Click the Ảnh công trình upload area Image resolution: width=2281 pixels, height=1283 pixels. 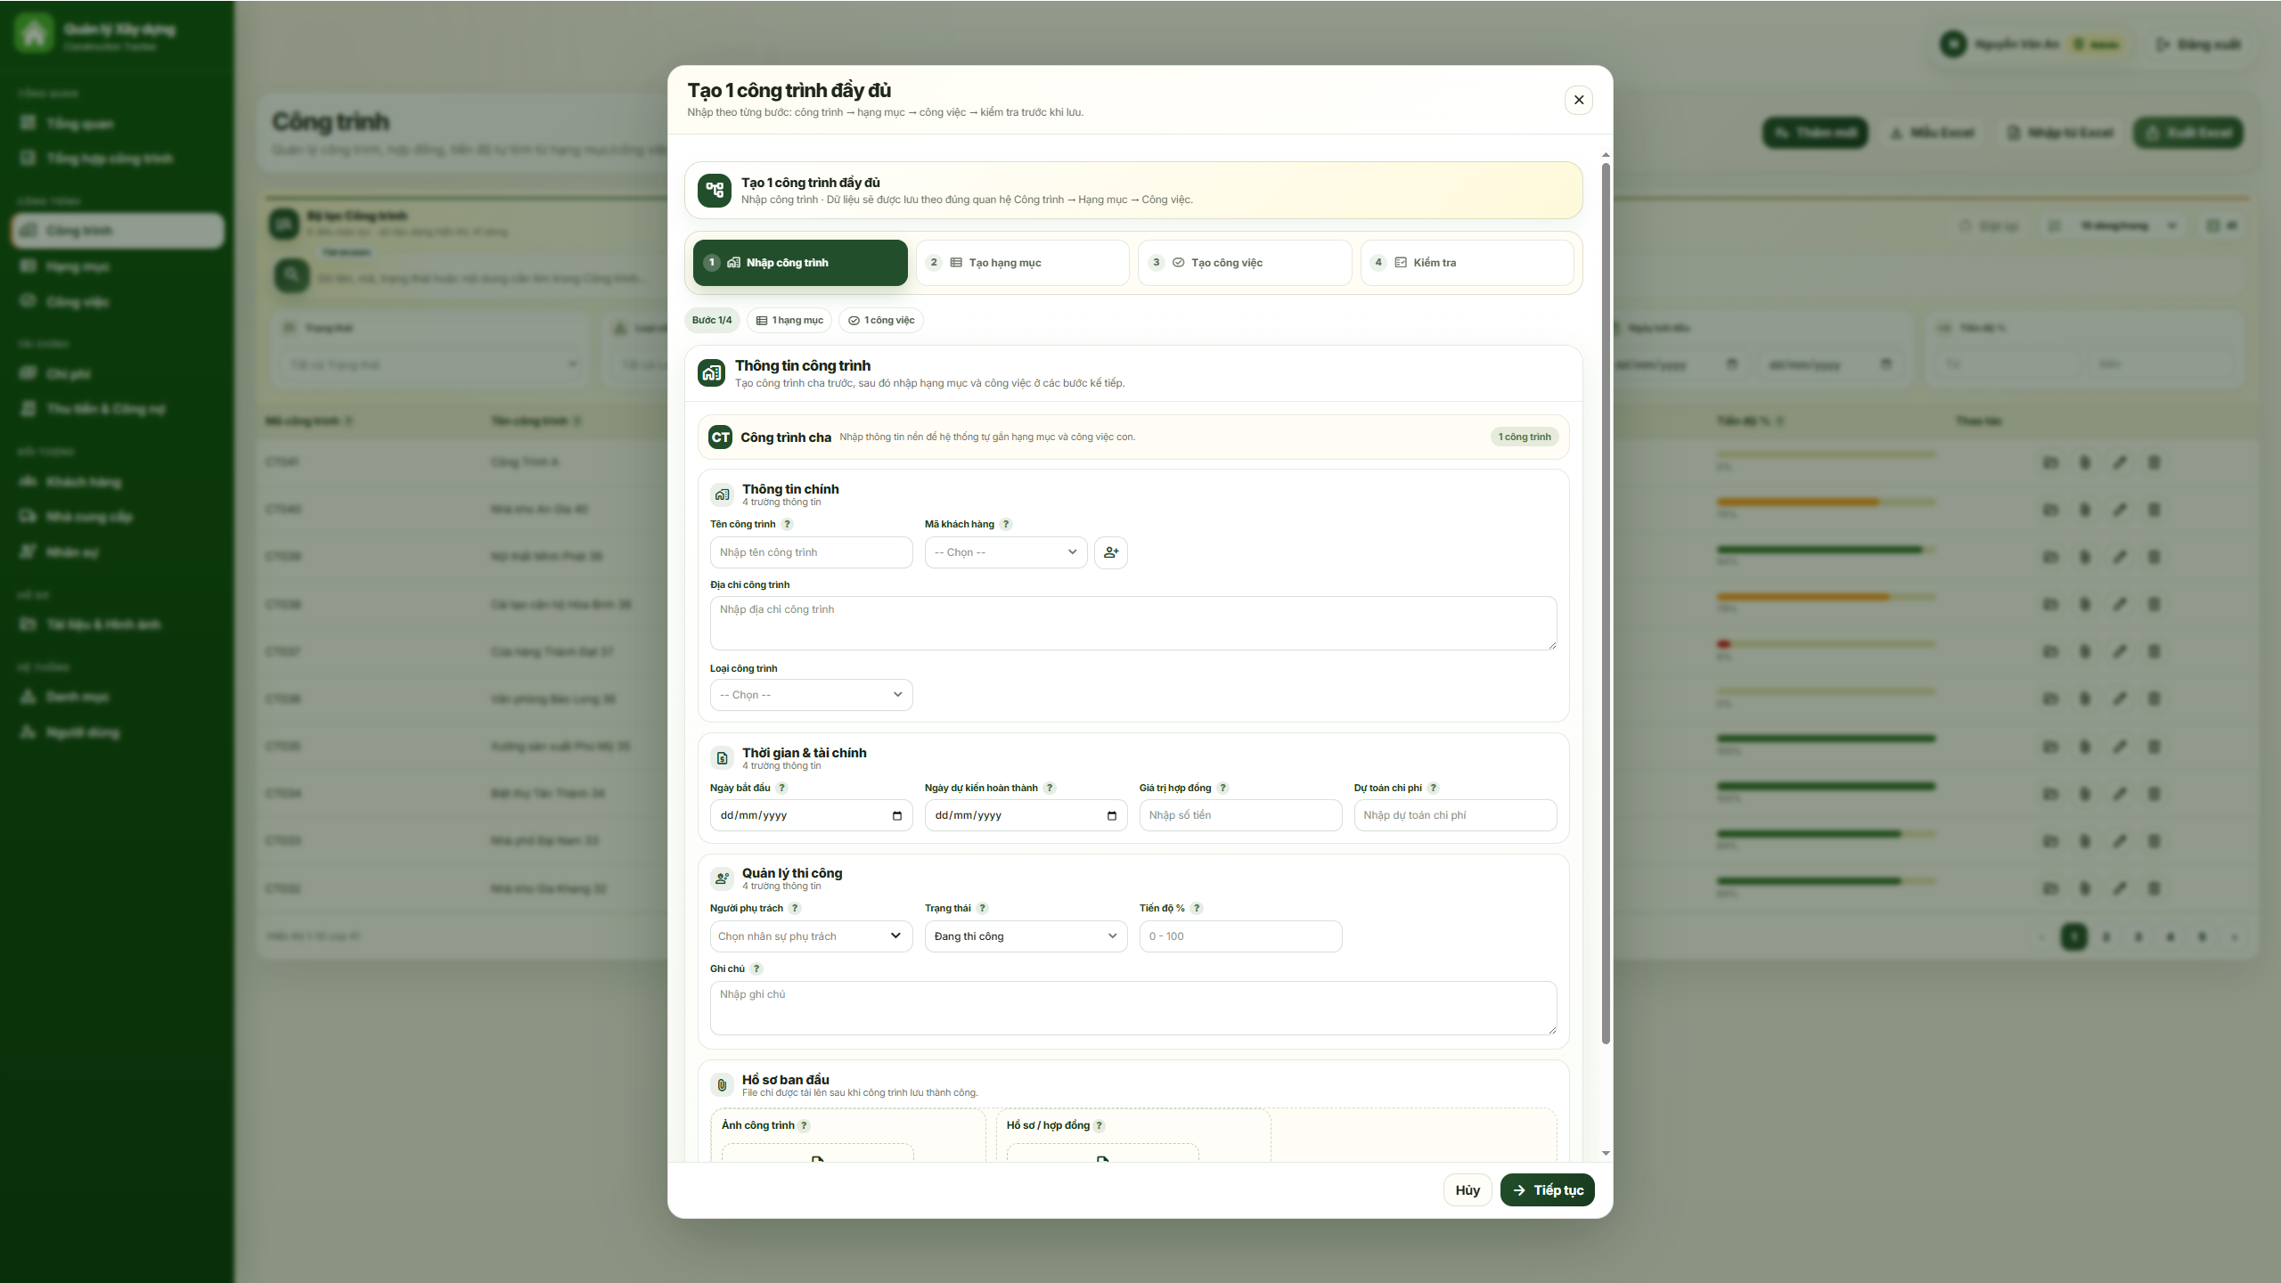pos(817,1153)
